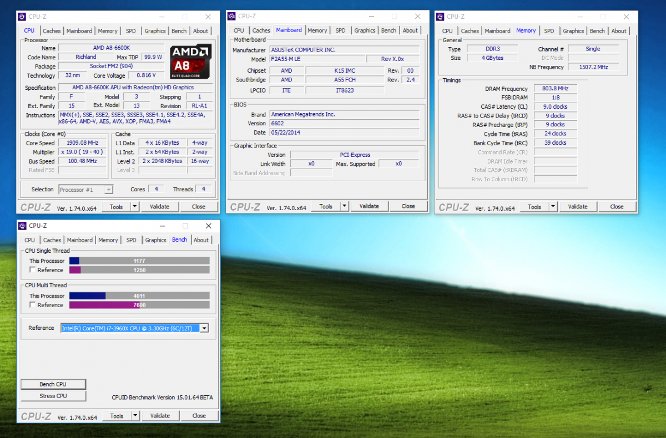This screenshot has width=666, height=438.
Task: Click the CPU-Z title icon in the Bench window
Action: pyautogui.click(x=22, y=226)
